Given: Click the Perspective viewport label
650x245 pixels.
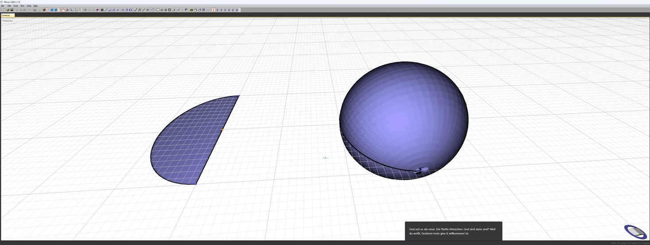Looking at the screenshot, I should tap(8, 21).
